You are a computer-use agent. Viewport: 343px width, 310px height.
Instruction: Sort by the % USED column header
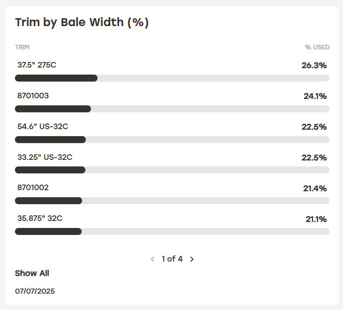point(317,47)
